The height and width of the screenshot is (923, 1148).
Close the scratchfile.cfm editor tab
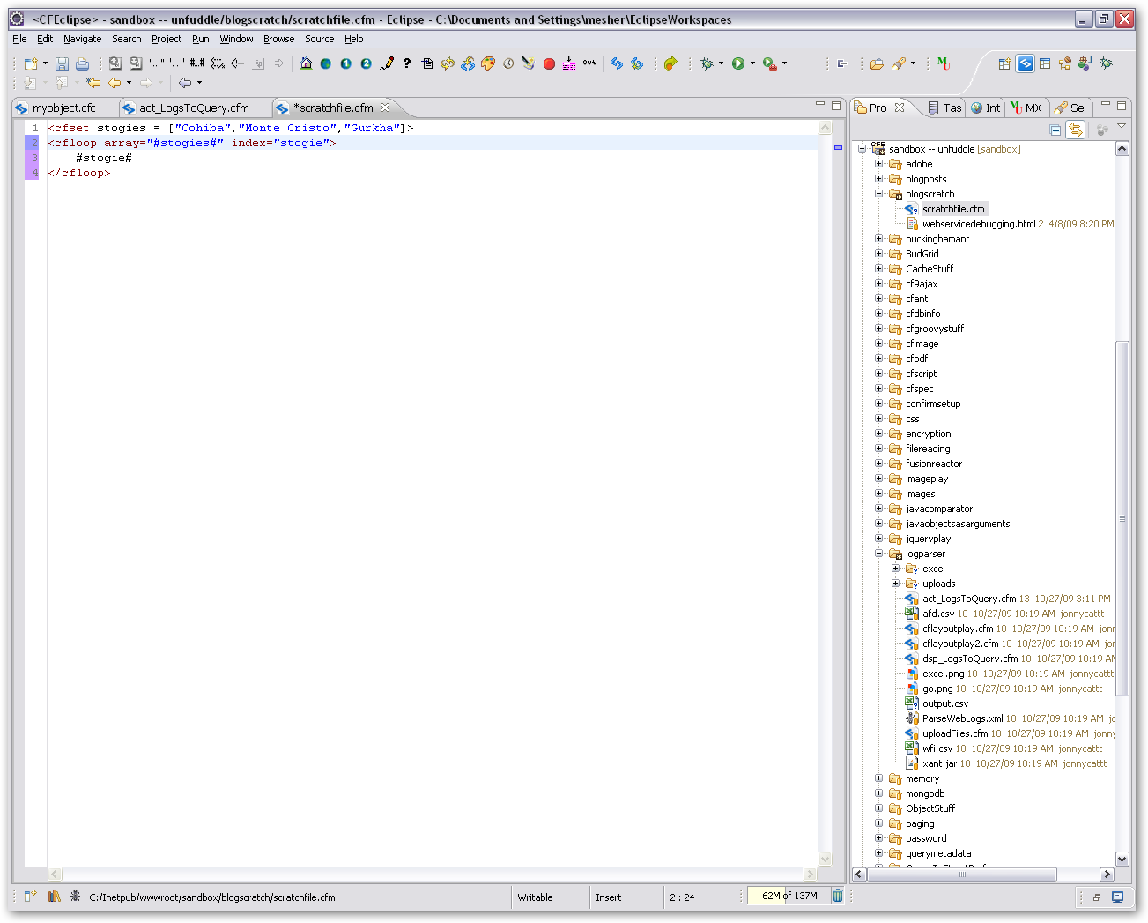pyautogui.click(x=385, y=108)
